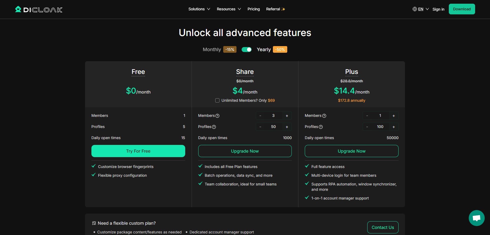This screenshot has height=235, width=490.
Task: Click help icon next to Plus plan Profiles
Action: tap(321, 127)
